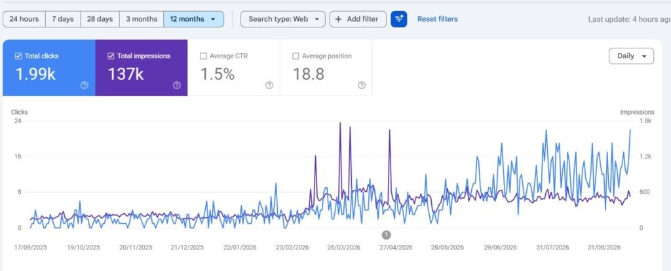The height and width of the screenshot is (271, 671).
Task: Click the 21/12/2025 date label
Action: [x=187, y=247]
